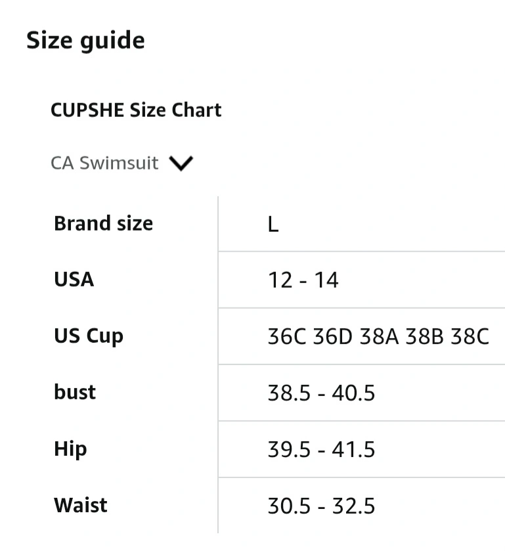Select the 38.5 - 40.5 bust measurement
This screenshot has height=551, width=505.
(321, 393)
